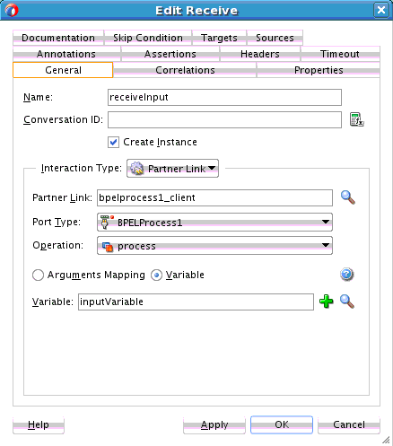Viewport: 393px width, 446px height.
Task: Expand the Operation dropdown
Action: pos(214,246)
